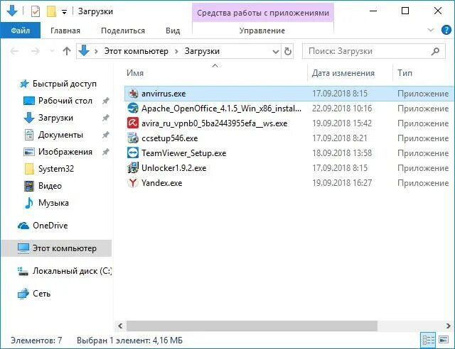455x349 pixels.
Task: Select Этот компьютер in sidebar
Action: (x=57, y=248)
